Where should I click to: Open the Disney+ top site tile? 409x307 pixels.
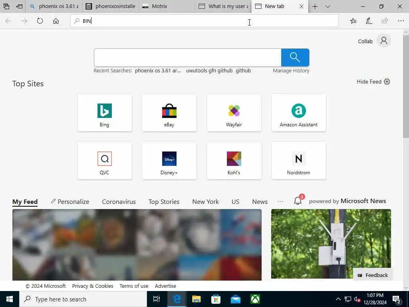pos(169,160)
